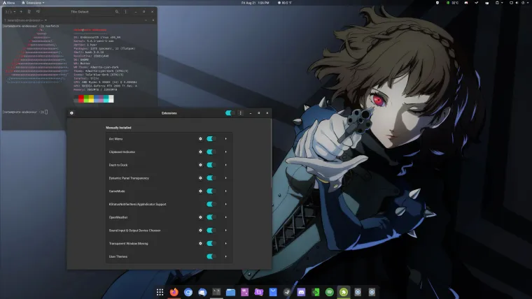Screen dimensions: 532x299
Task: Expand KStatusNotifierItem/AppIndicator Support row
Action: 225,204
